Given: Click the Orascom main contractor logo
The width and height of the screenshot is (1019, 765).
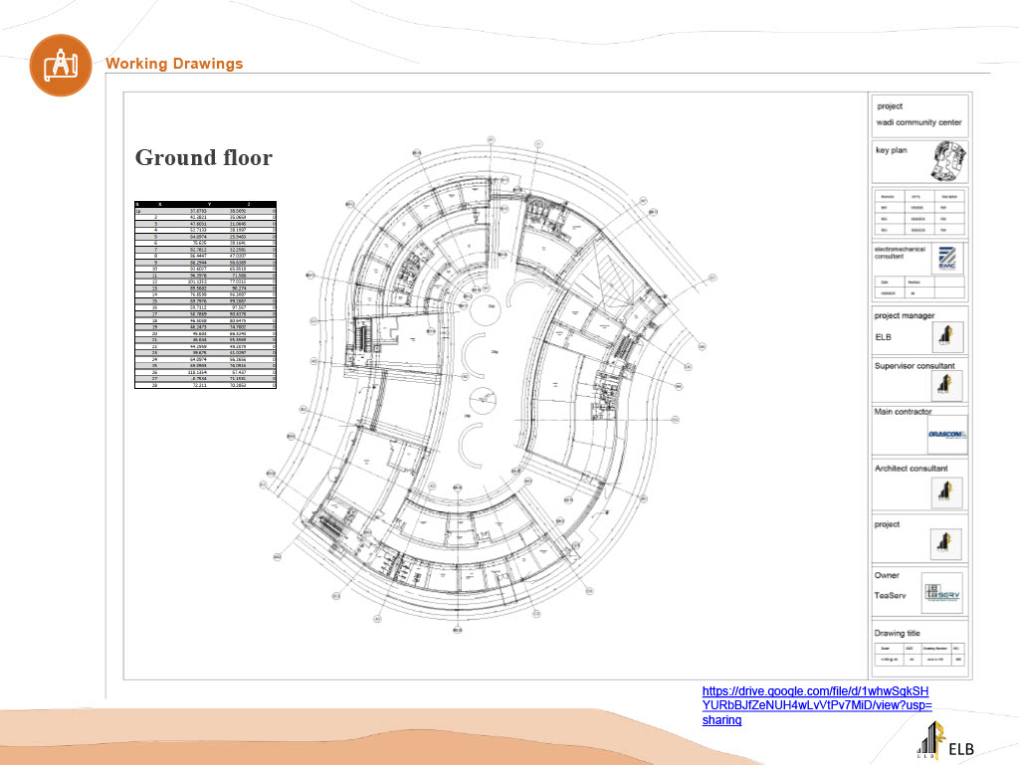Looking at the screenshot, I should (946, 434).
